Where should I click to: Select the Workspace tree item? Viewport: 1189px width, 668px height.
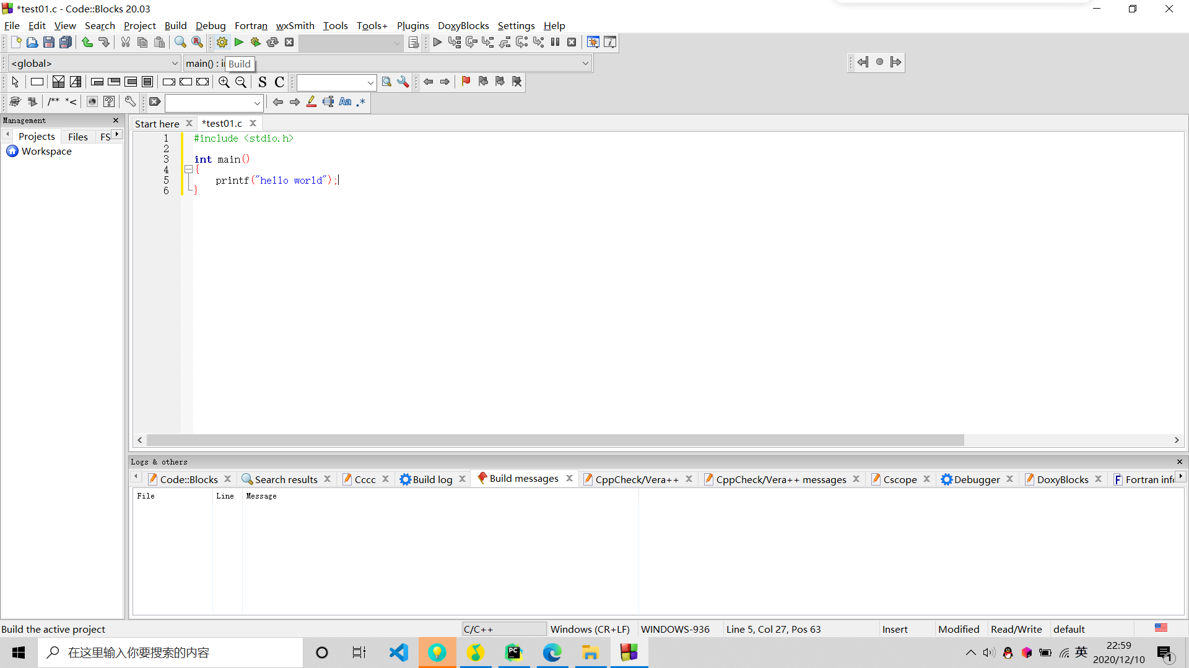[x=46, y=151]
